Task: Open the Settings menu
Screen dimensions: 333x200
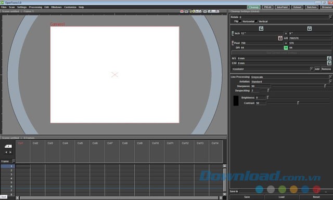Action: (x=22, y=7)
